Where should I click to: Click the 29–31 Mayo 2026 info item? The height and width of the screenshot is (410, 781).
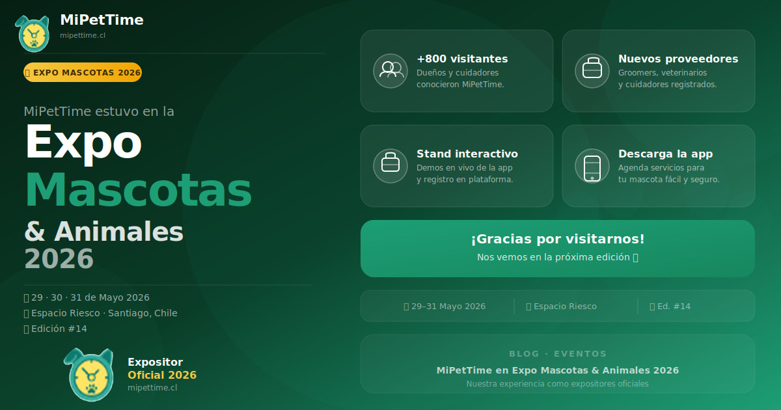(445, 306)
